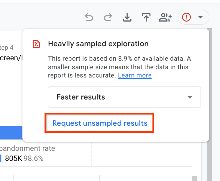The width and height of the screenshot is (220, 181).
Task: Select the blue funnel step bar
Action: point(11,133)
